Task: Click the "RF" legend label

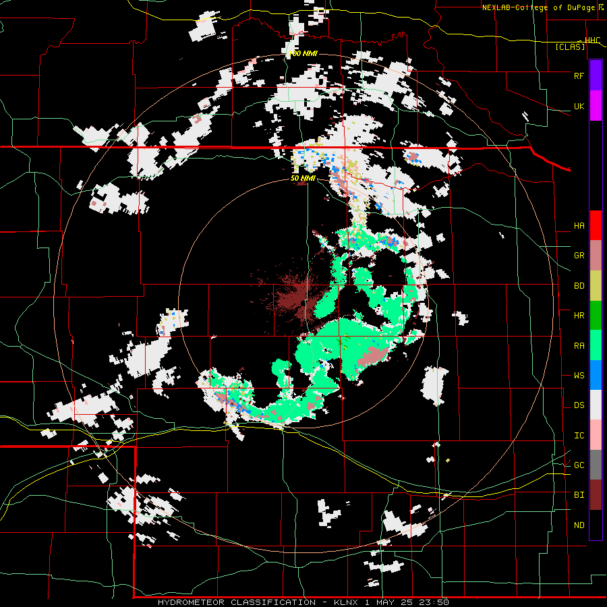Action: pos(579,76)
